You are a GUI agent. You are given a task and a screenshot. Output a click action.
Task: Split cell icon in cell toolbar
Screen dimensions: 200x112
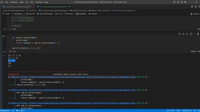click(x=191, y=34)
